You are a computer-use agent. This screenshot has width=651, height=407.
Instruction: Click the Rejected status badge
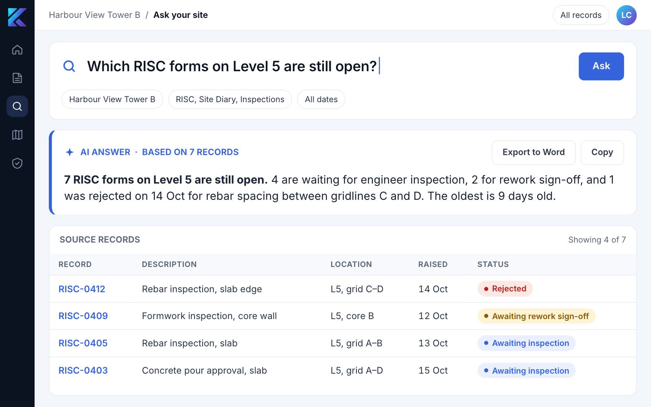click(x=505, y=289)
